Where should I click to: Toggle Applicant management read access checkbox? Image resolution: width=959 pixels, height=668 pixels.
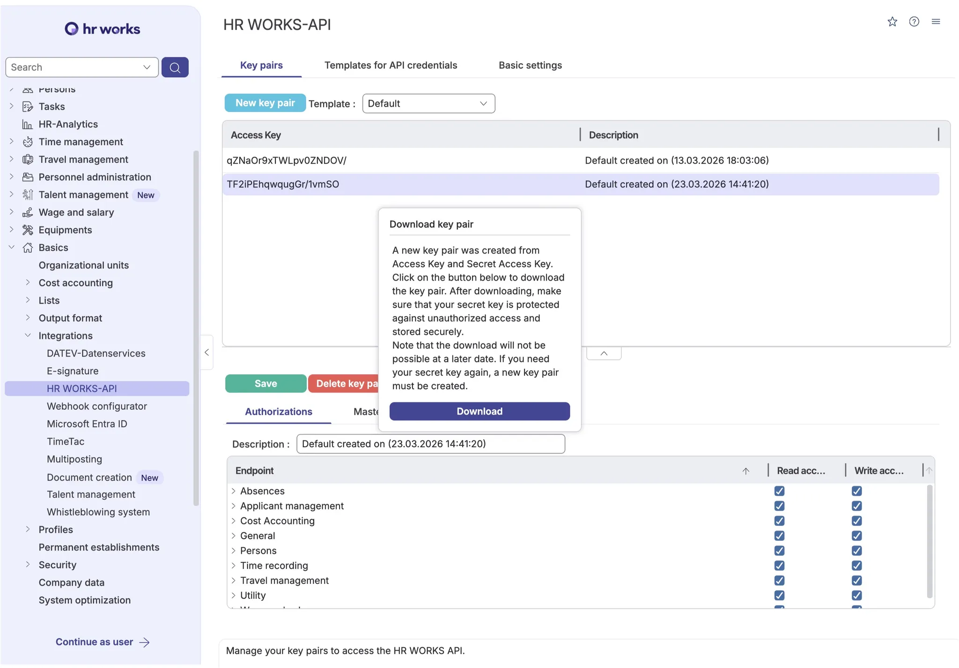click(x=779, y=506)
